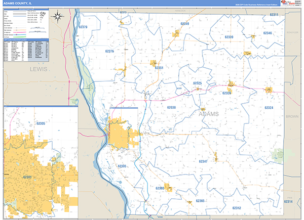Click ZIP label 62305 on main map
Viewport: 304px width, 220px height.
(122, 166)
